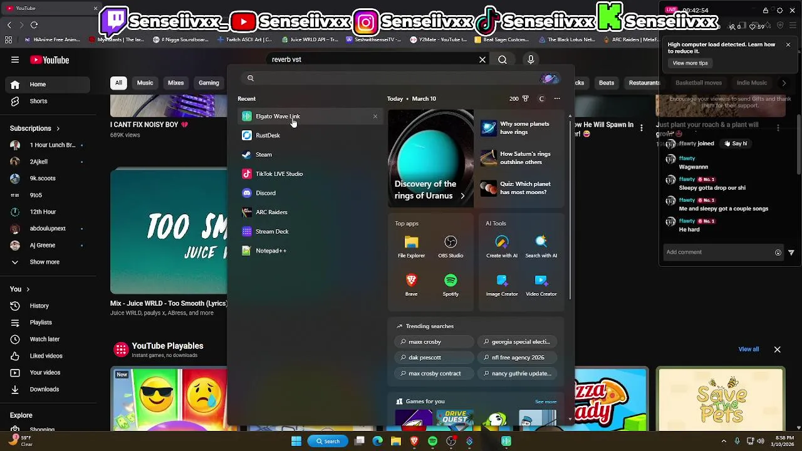Select the All filter chip
802x451 pixels.
point(118,83)
